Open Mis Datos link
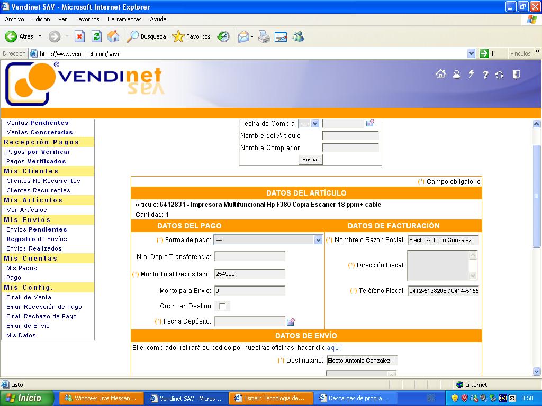Screen dimensions: 542x406 pyautogui.click(x=21, y=335)
